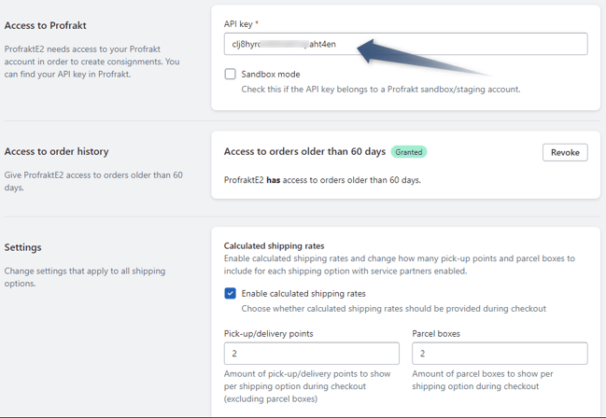Click "Access to orders older than 60 days" title
This screenshot has width=606, height=418.
coord(304,151)
